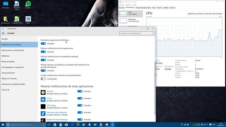The image size is (226, 127).
Task: Select Memoria in Task Manager performance list
Action: 131,20
